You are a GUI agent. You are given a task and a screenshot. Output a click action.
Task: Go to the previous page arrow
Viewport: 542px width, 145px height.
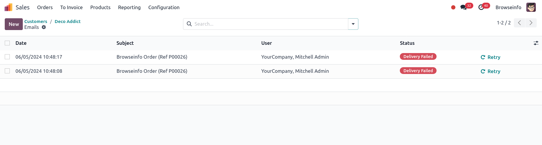pos(519,23)
